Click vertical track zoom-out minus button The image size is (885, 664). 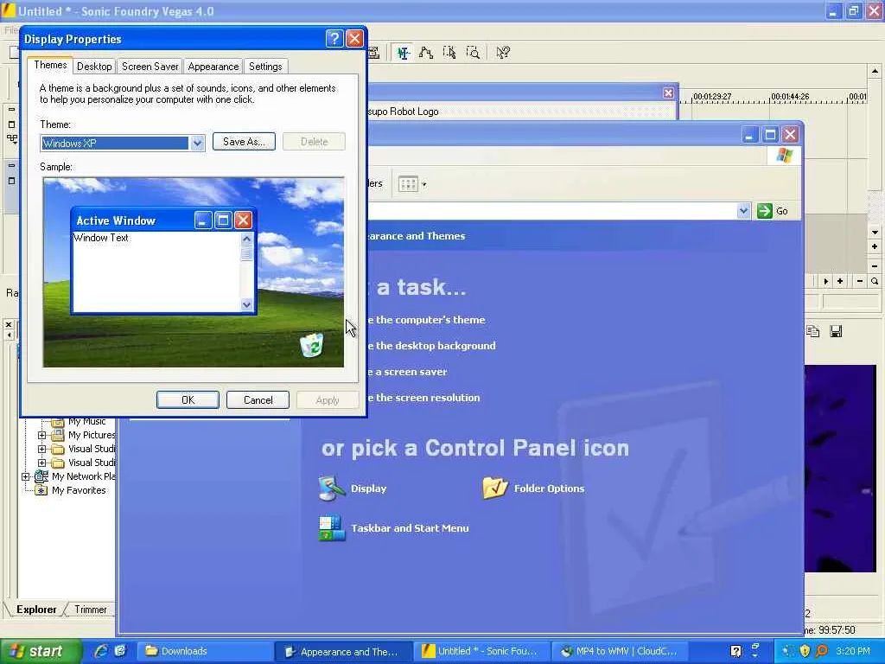click(x=875, y=265)
